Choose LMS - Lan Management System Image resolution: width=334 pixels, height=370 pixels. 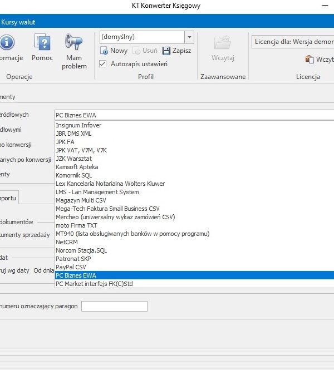[x=195, y=192]
